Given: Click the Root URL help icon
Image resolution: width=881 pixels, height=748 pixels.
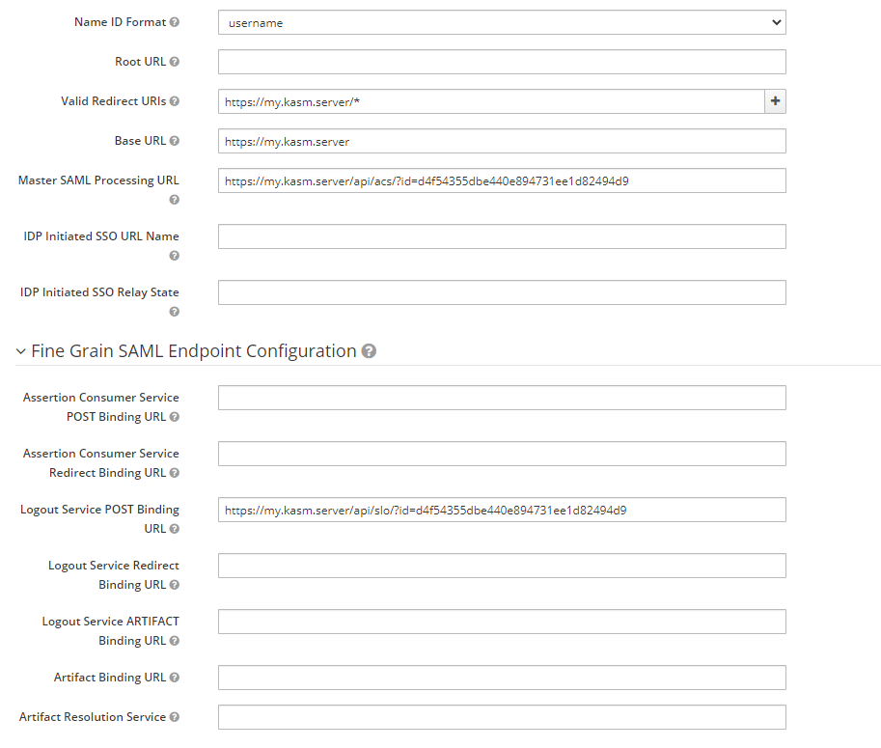Looking at the screenshot, I should coord(174,61).
